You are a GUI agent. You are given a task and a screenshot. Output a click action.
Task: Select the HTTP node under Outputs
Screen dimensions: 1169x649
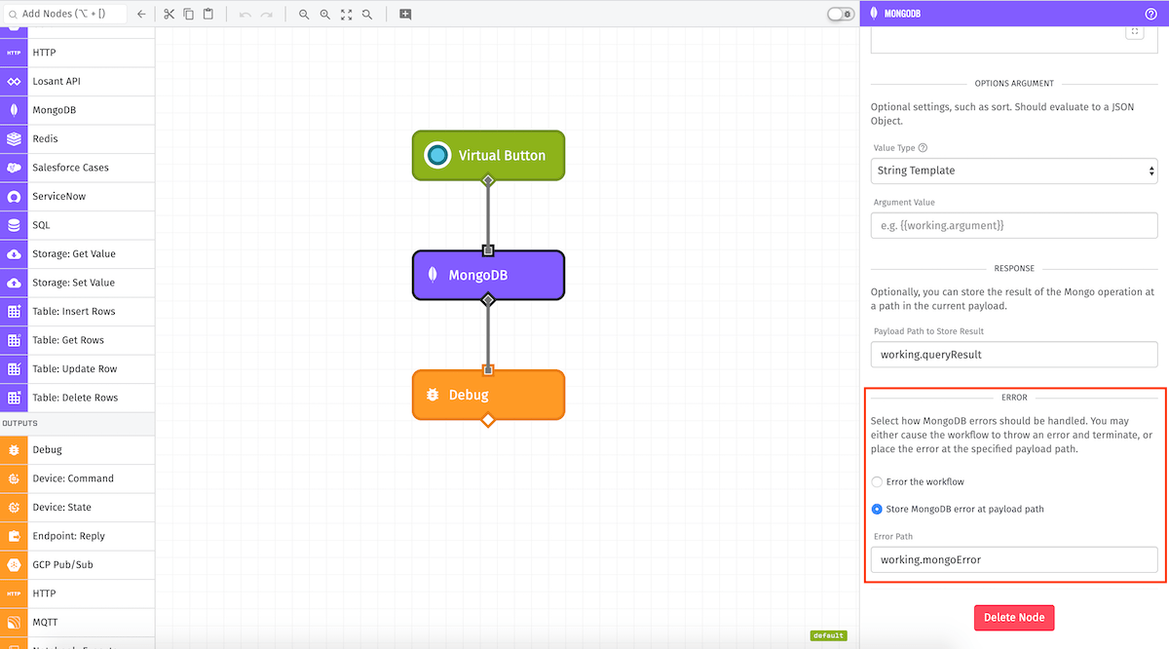[x=78, y=593]
